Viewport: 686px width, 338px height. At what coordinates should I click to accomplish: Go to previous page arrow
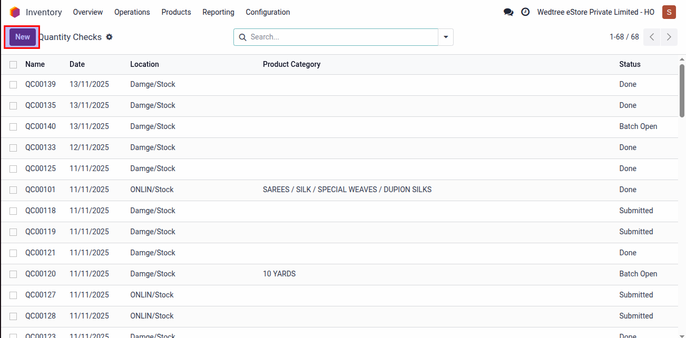coord(652,37)
